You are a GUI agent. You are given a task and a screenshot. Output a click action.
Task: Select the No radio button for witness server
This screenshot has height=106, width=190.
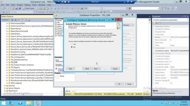click(x=72, y=47)
